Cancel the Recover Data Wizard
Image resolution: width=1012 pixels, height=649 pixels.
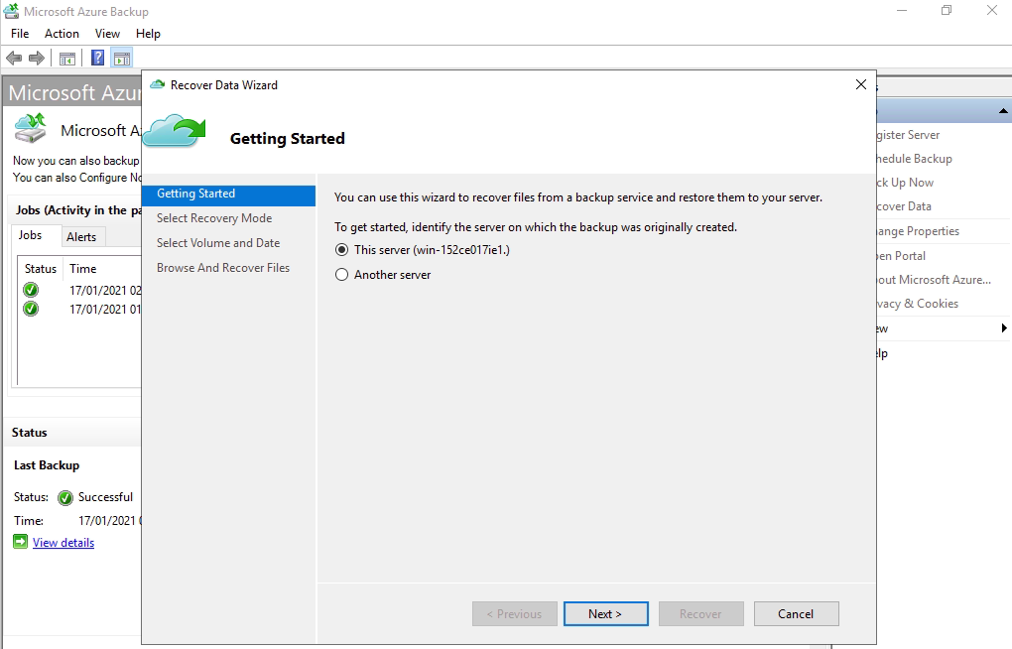[x=796, y=614]
